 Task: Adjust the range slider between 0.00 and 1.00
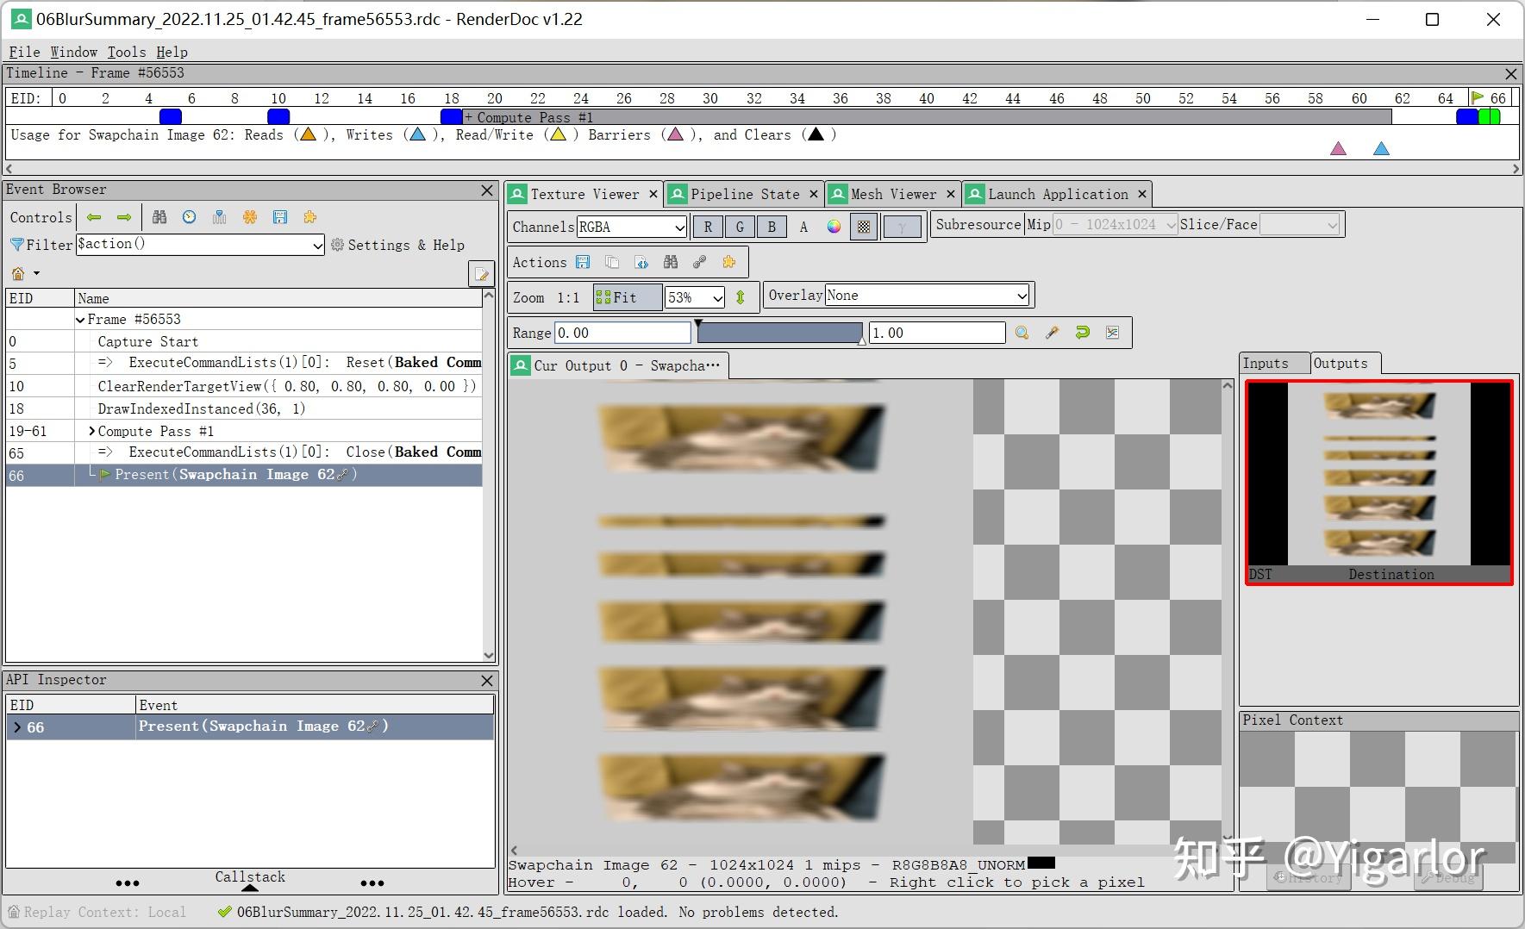(780, 333)
